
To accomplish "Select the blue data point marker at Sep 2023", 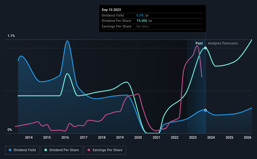I will (205, 110).
